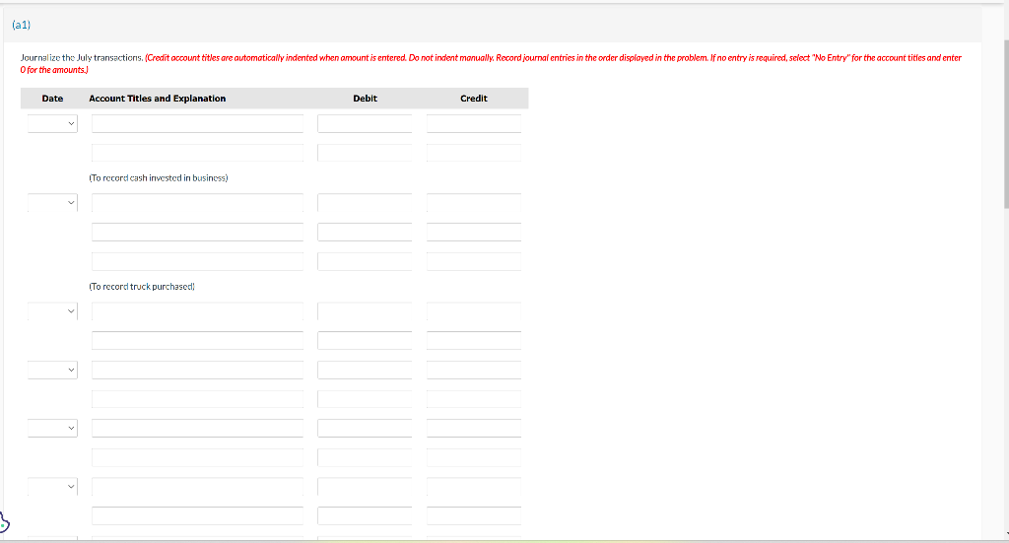Click first account title field of fourth entry
Image resolution: width=1009 pixels, height=543 pixels.
pyautogui.click(x=197, y=370)
